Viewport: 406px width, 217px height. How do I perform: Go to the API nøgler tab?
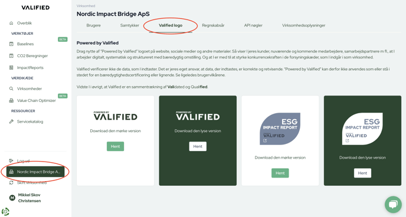[x=253, y=25]
